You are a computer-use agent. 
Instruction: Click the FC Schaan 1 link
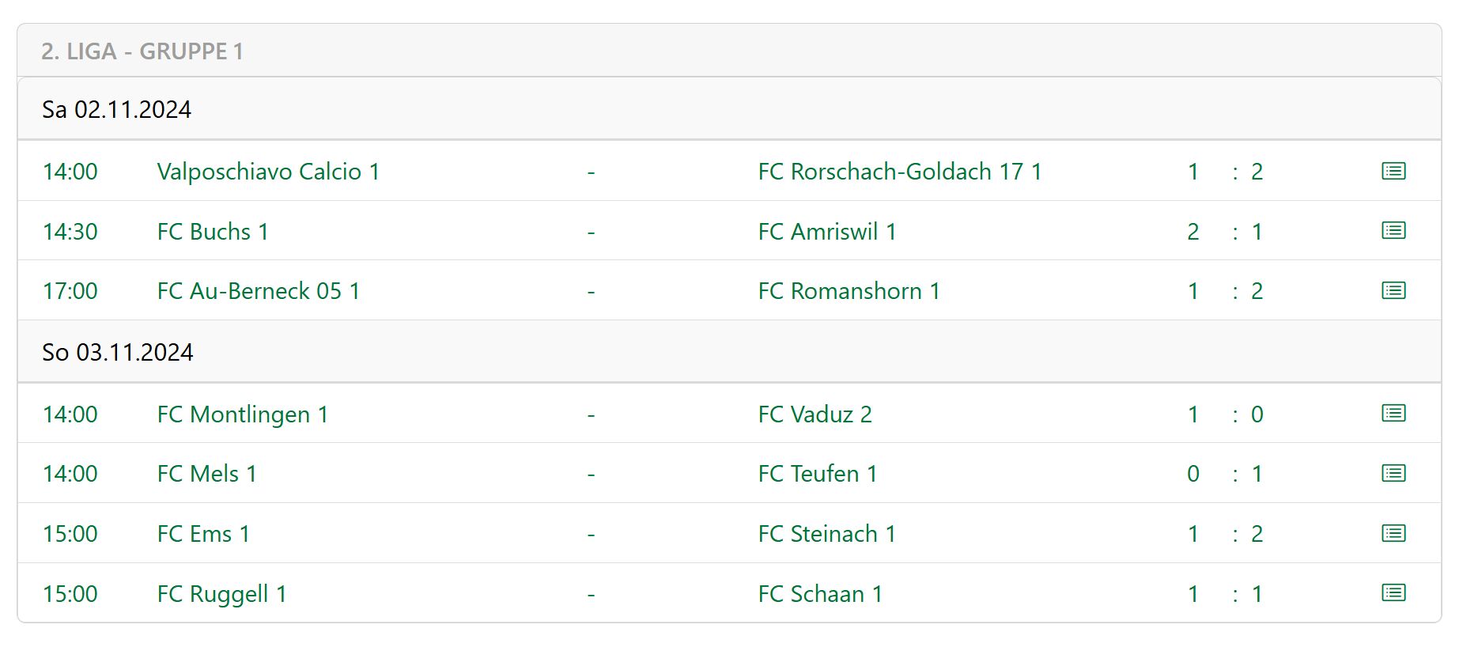[820, 594]
